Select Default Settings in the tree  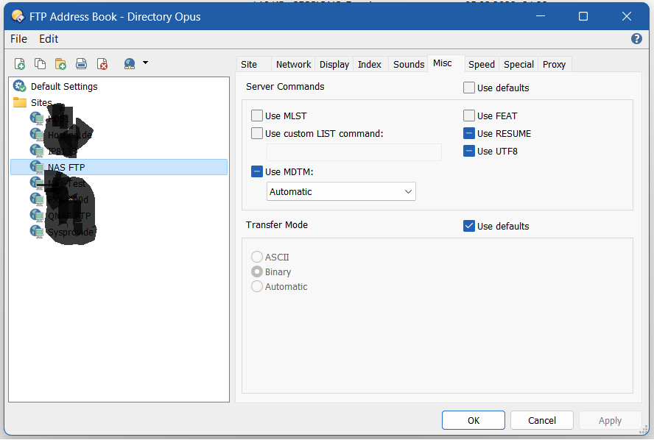[64, 86]
